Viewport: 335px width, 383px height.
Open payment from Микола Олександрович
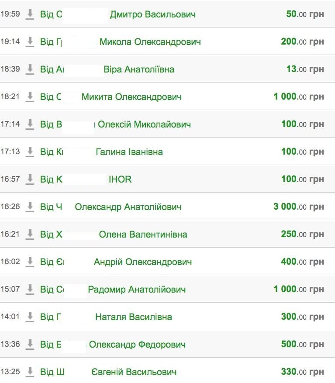(x=150, y=42)
